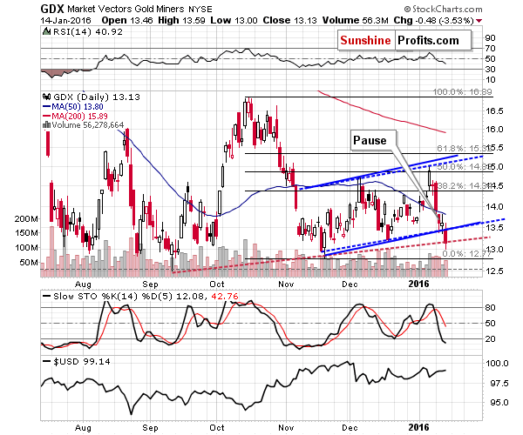523x435 pixels.
Task: Click the Slow STO %K(14) %D(5) label
Action: tap(113, 296)
